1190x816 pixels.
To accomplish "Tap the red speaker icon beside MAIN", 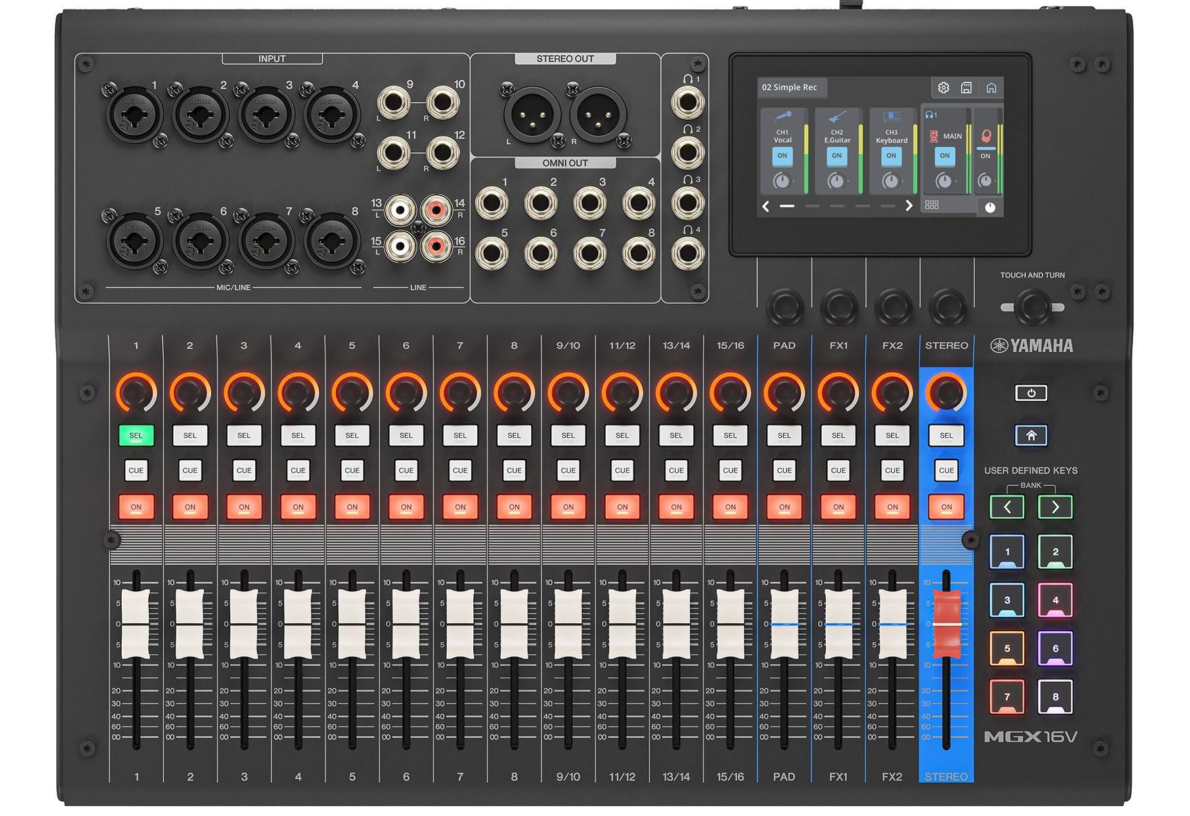I will click(x=934, y=136).
